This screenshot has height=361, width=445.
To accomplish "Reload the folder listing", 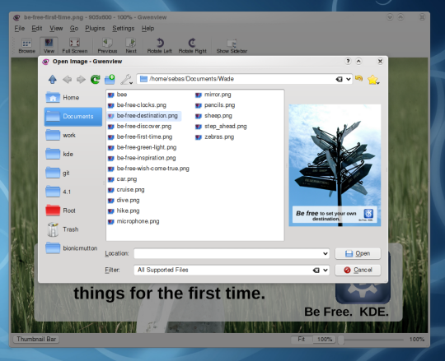I will tap(96, 79).
